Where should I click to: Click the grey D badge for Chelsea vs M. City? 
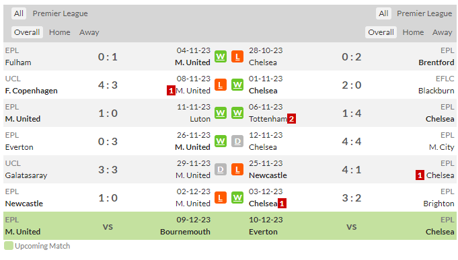point(237,141)
